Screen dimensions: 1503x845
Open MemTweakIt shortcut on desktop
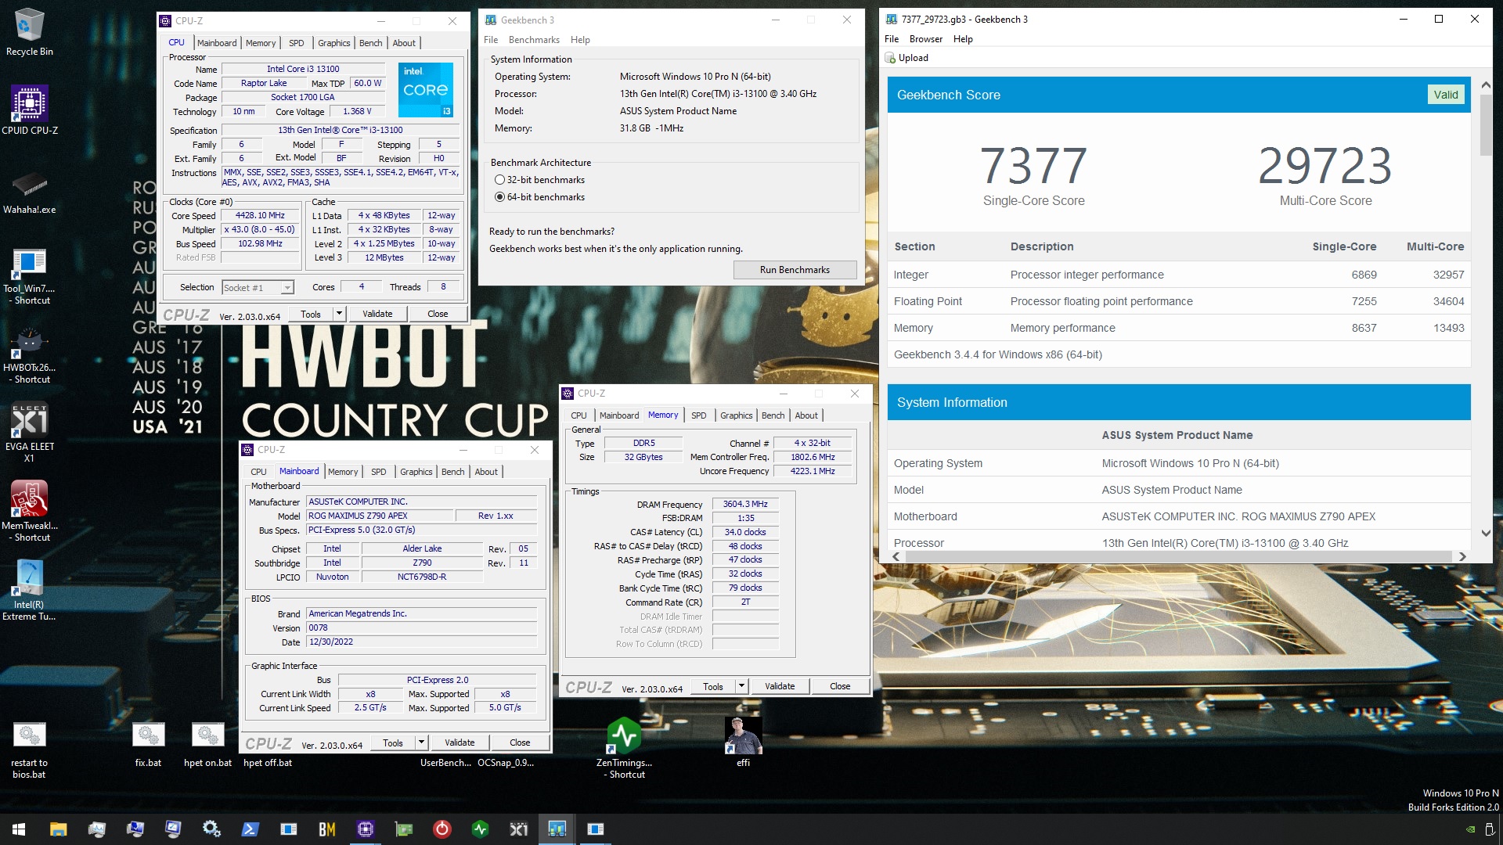(x=29, y=511)
